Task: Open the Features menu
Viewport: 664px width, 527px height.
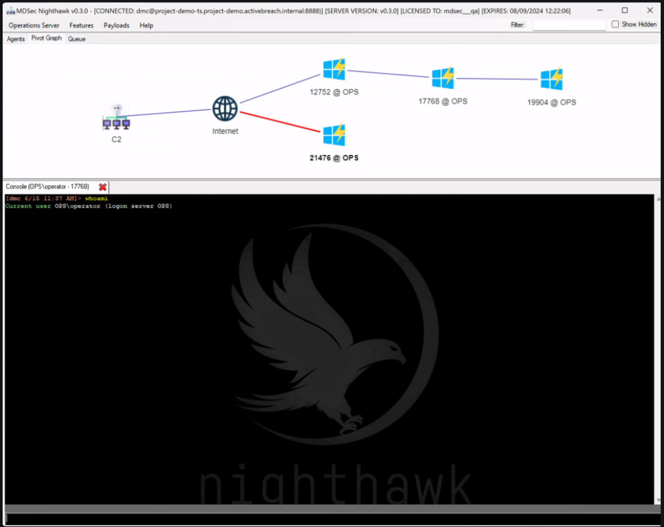Action: (x=81, y=25)
